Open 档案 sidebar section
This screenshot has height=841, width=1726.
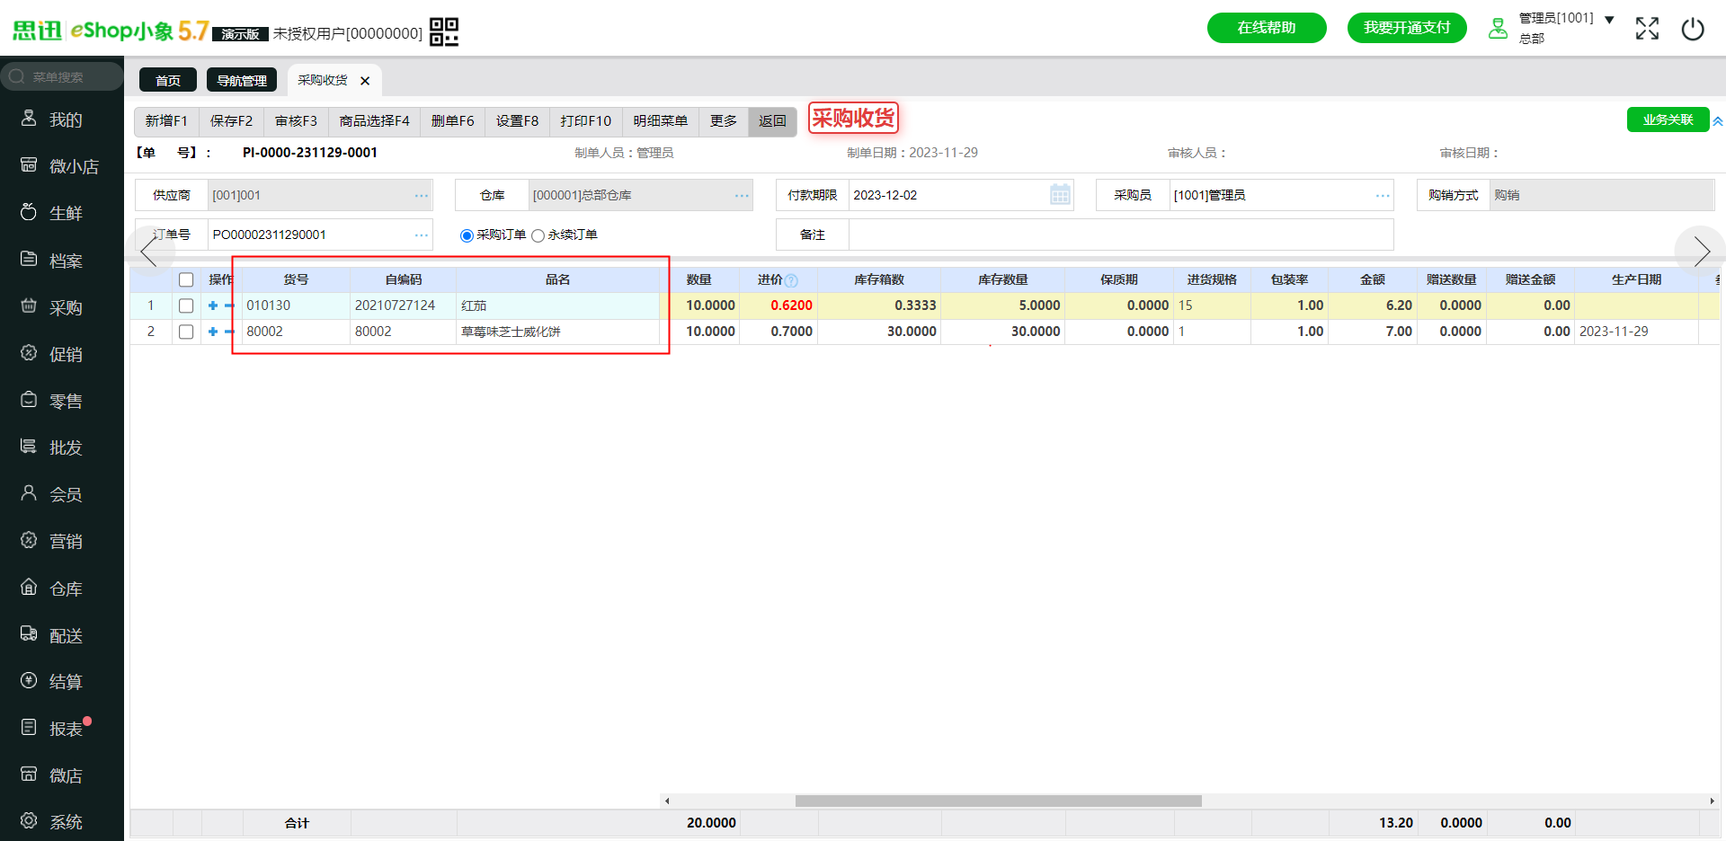point(62,261)
